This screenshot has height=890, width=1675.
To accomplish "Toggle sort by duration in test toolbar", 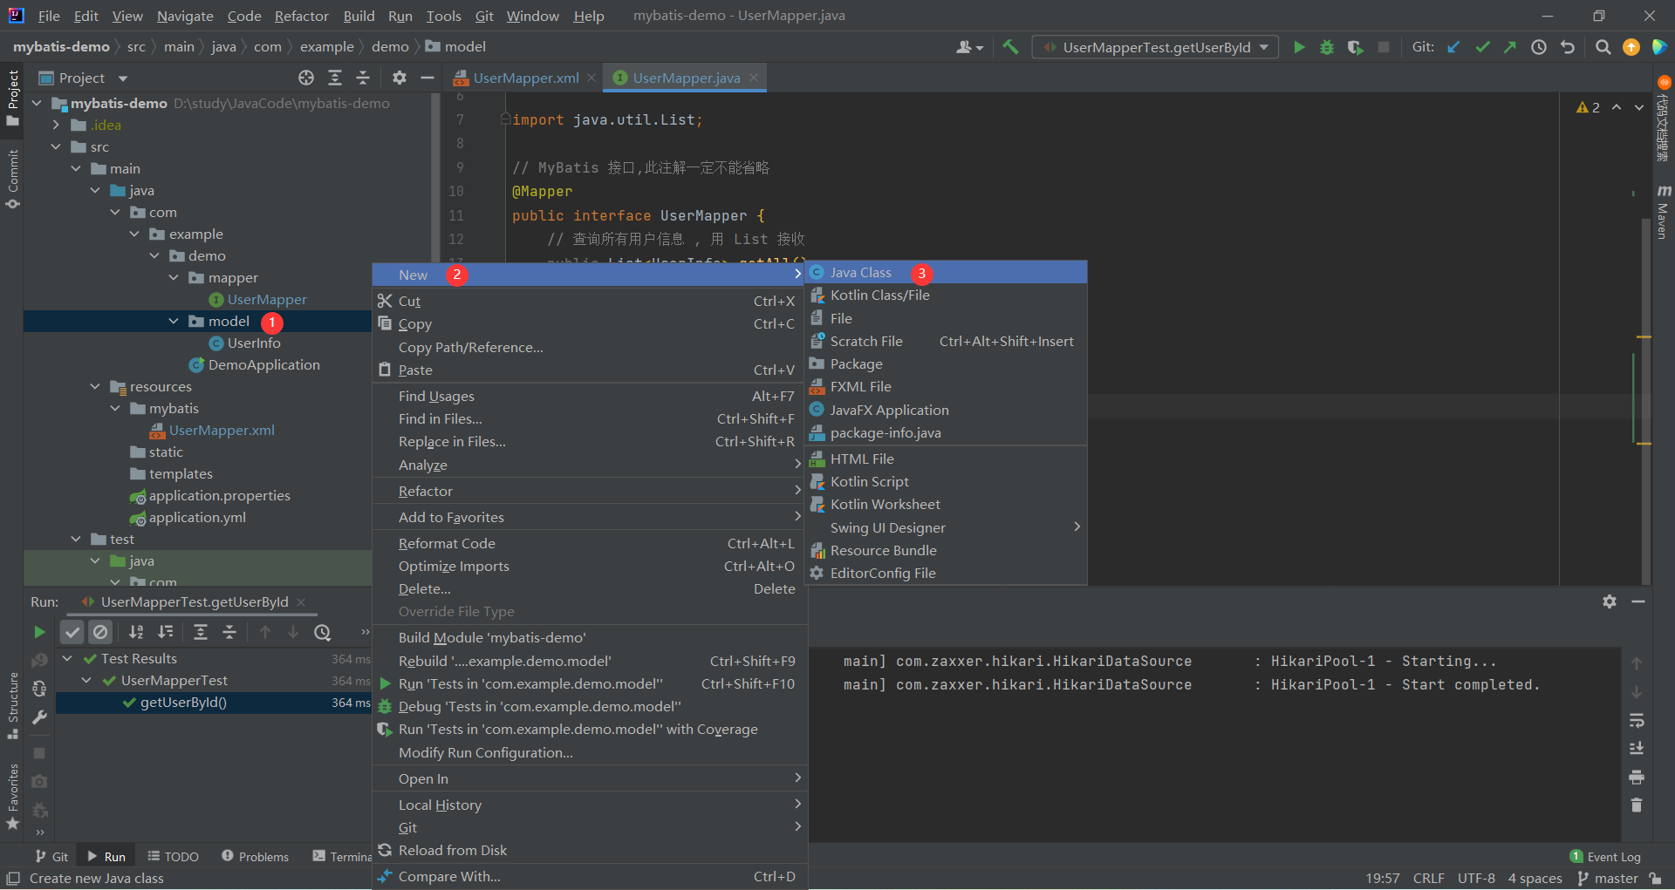I will coord(165,632).
